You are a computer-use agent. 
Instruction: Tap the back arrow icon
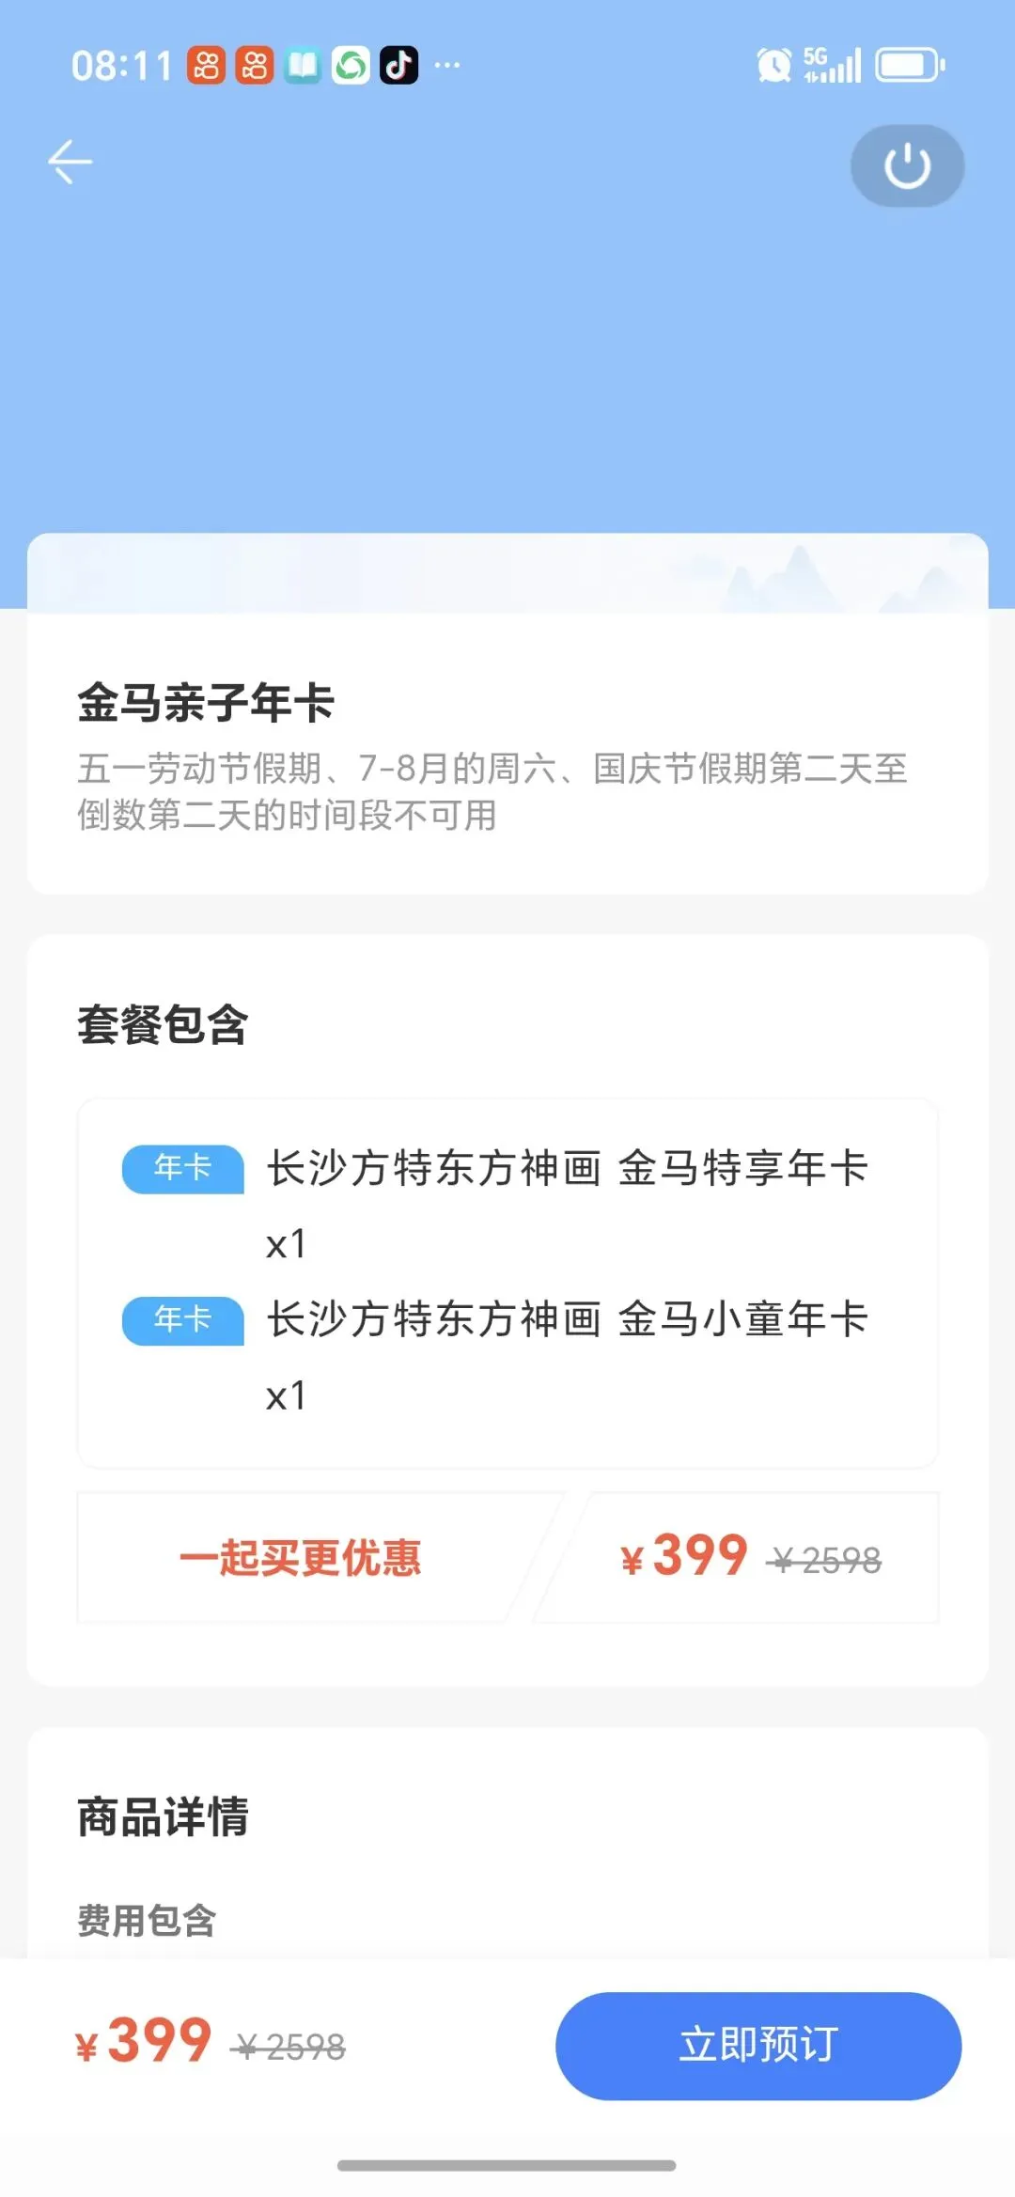[70, 163]
